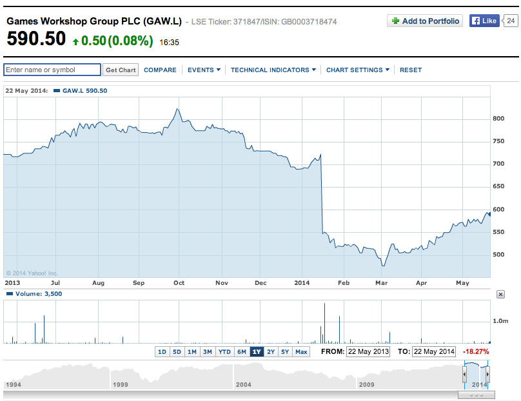The height and width of the screenshot is (401, 521).
Task: Click the Facebook logo in the Like button
Action: 476,21
